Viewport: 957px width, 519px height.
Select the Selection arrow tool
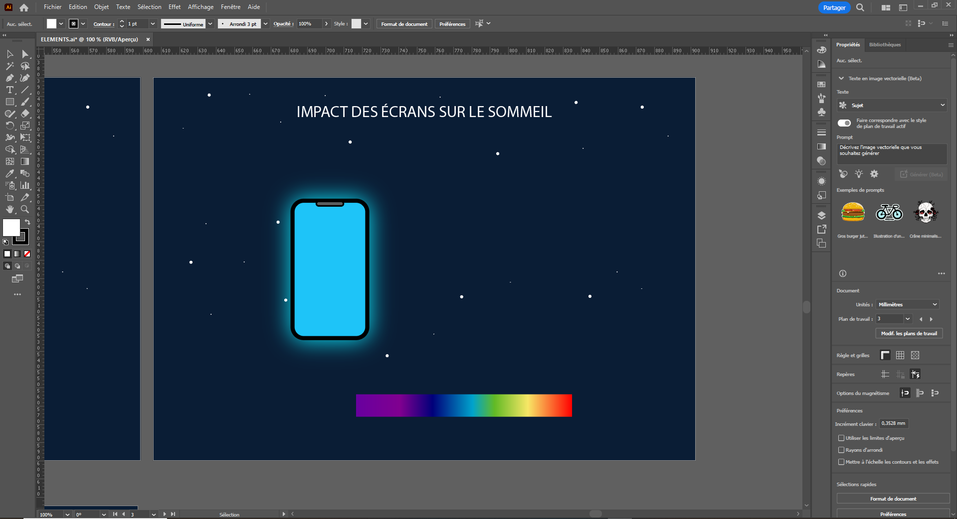[x=10, y=54]
